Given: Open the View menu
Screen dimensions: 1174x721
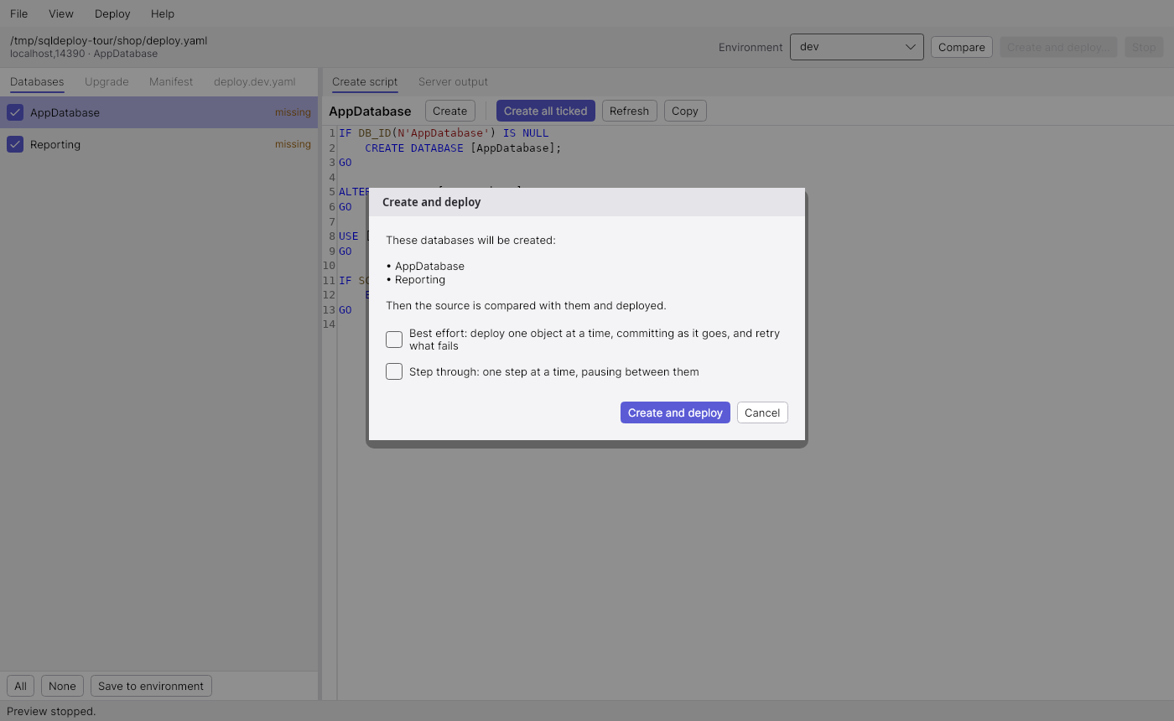Looking at the screenshot, I should [61, 13].
